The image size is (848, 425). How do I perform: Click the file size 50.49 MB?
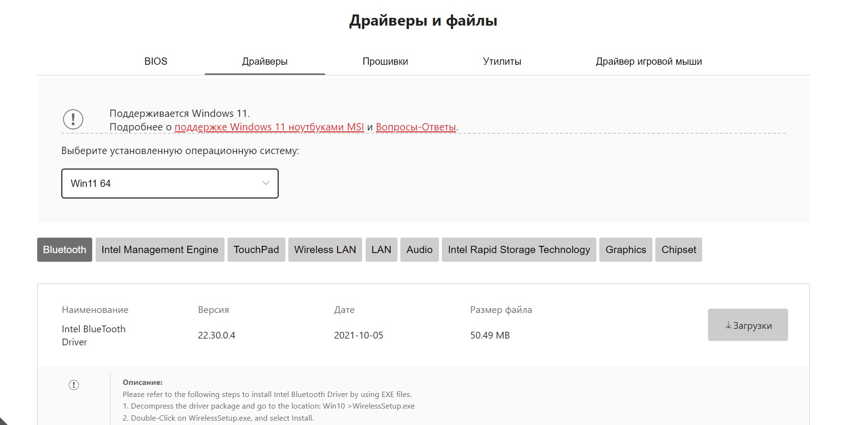[490, 335]
